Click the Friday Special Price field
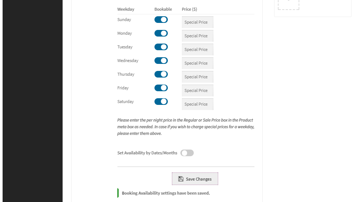This screenshot has height=202, width=356. (197, 90)
